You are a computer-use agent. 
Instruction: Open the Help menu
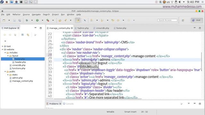pyautogui.click(x=78, y=14)
